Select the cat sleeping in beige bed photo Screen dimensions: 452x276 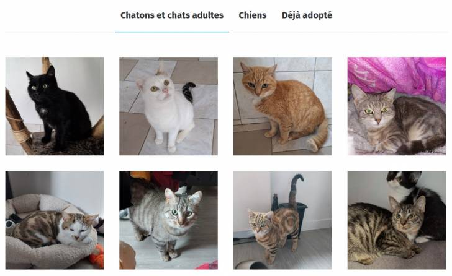tap(55, 220)
